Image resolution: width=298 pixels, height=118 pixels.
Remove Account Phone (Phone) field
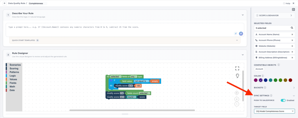pyautogui.click(x=292, y=40)
